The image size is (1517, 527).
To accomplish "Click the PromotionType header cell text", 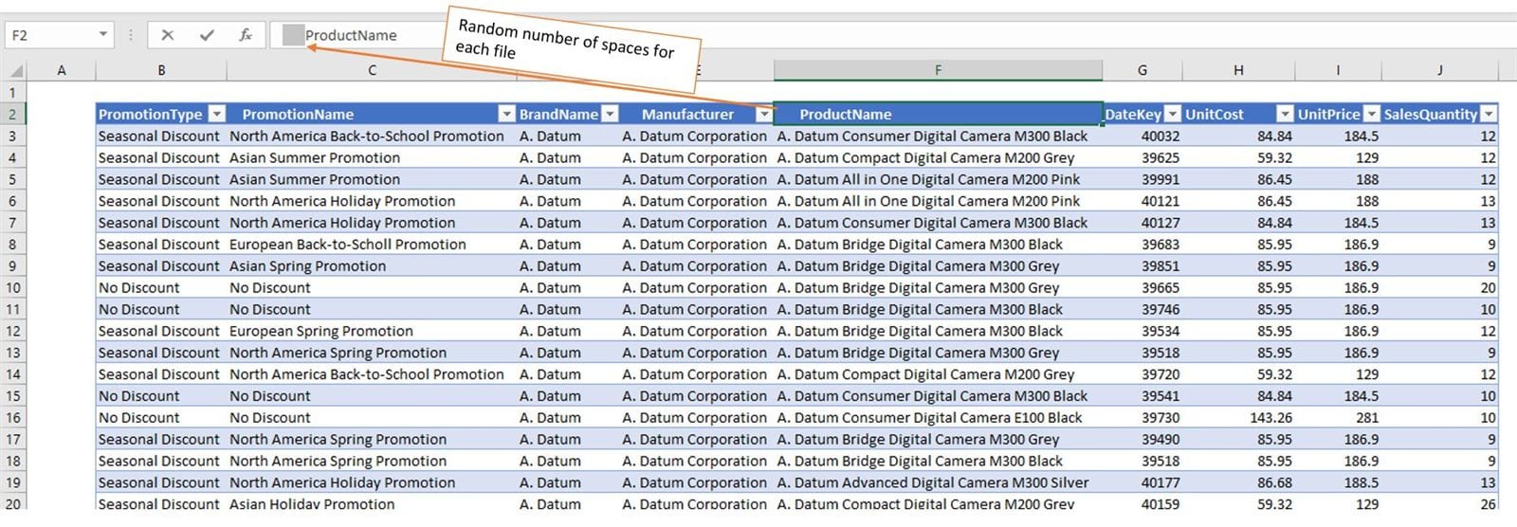I will (x=150, y=114).
